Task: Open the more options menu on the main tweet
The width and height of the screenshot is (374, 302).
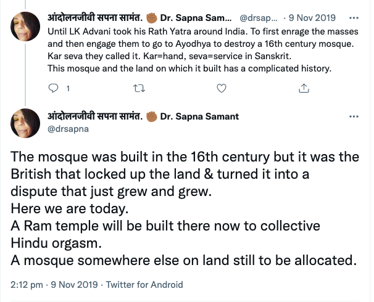Action: (354, 116)
